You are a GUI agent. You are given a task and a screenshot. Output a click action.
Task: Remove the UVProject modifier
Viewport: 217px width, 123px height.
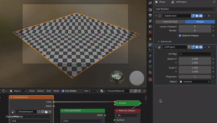209,47
